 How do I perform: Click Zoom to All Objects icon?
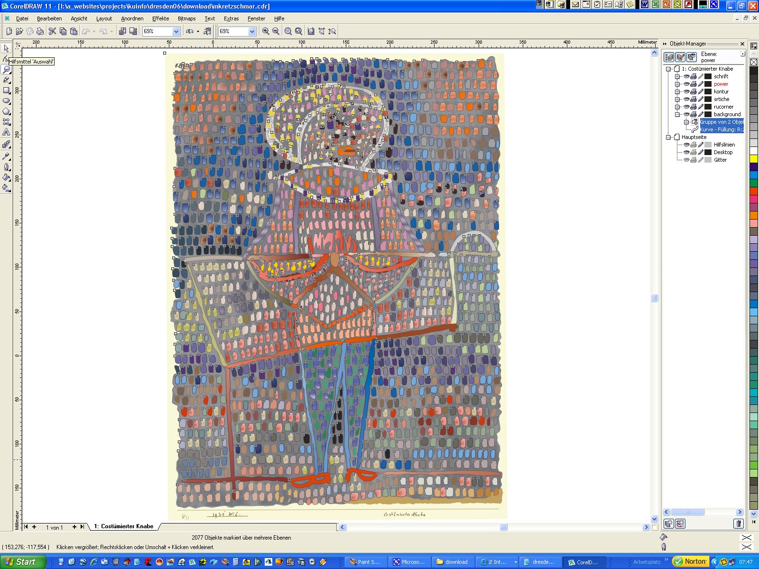298,31
